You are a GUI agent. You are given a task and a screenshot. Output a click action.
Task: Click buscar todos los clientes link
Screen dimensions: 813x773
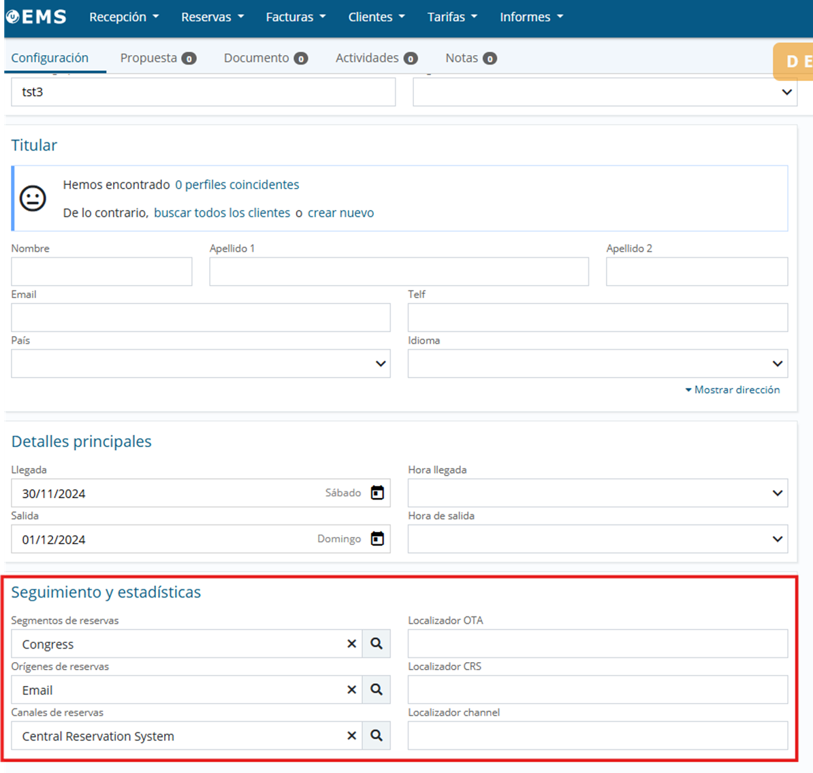click(222, 213)
